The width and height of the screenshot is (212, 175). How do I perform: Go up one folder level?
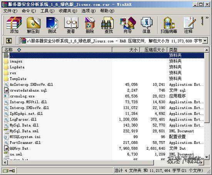point(9,41)
